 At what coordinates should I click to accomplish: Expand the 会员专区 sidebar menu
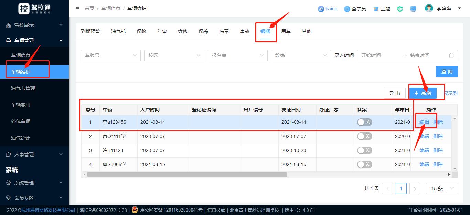[x=61, y=198]
